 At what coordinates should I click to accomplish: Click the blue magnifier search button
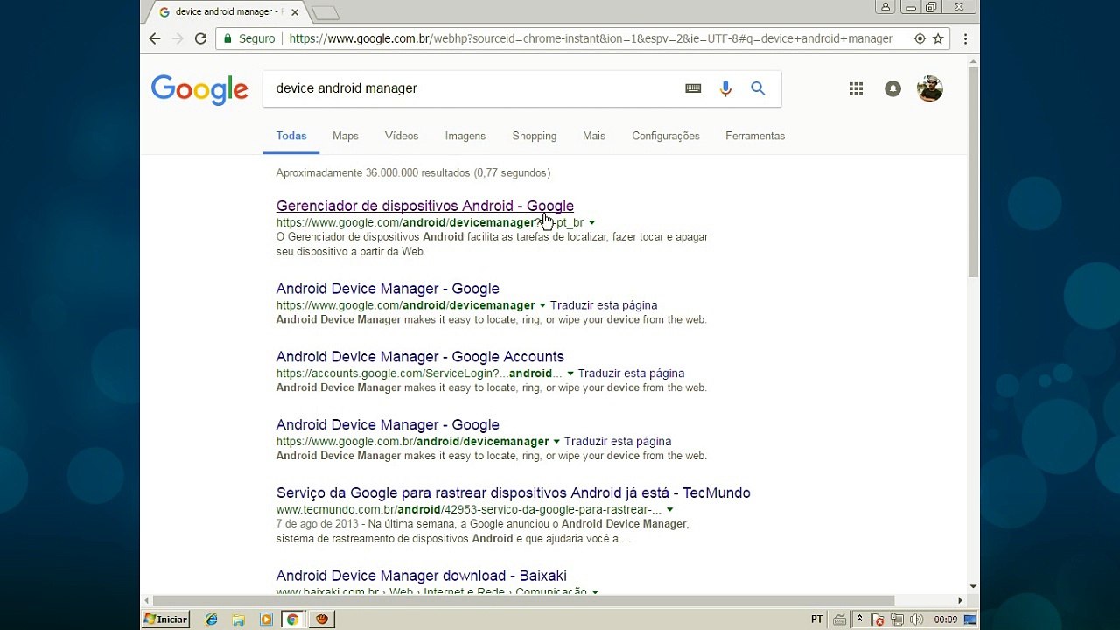click(x=758, y=88)
